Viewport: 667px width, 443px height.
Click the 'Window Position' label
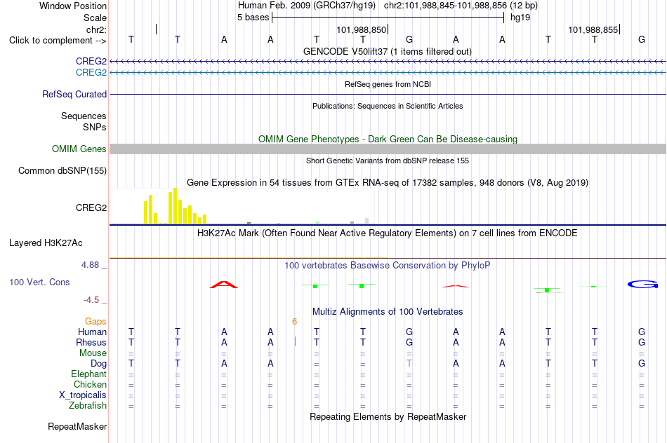tap(73, 6)
